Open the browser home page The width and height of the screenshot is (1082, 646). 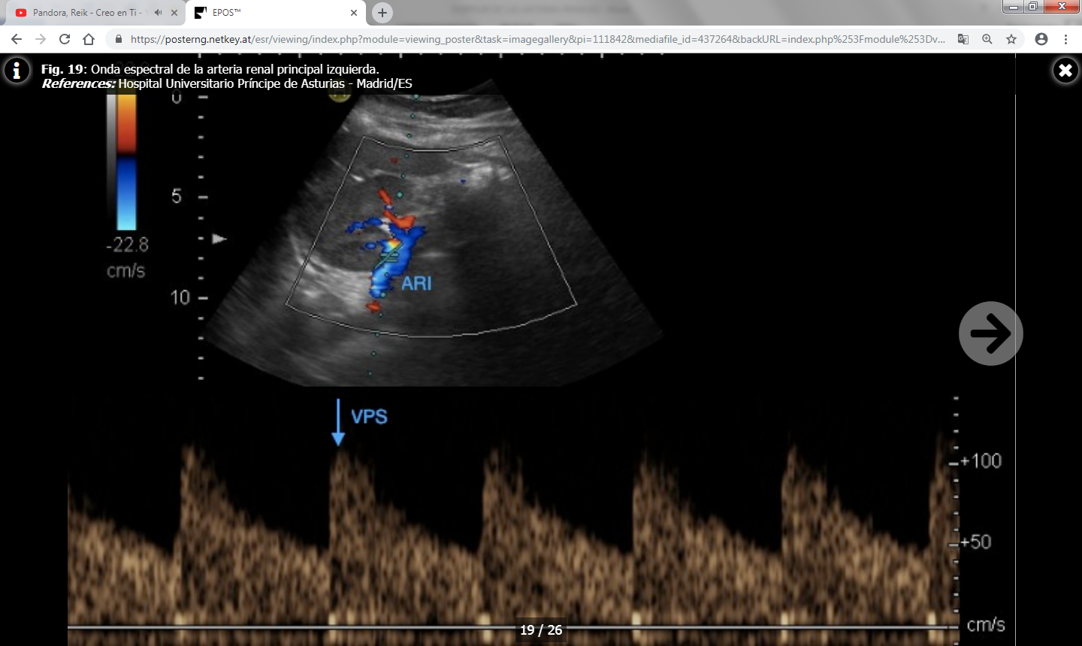click(89, 39)
